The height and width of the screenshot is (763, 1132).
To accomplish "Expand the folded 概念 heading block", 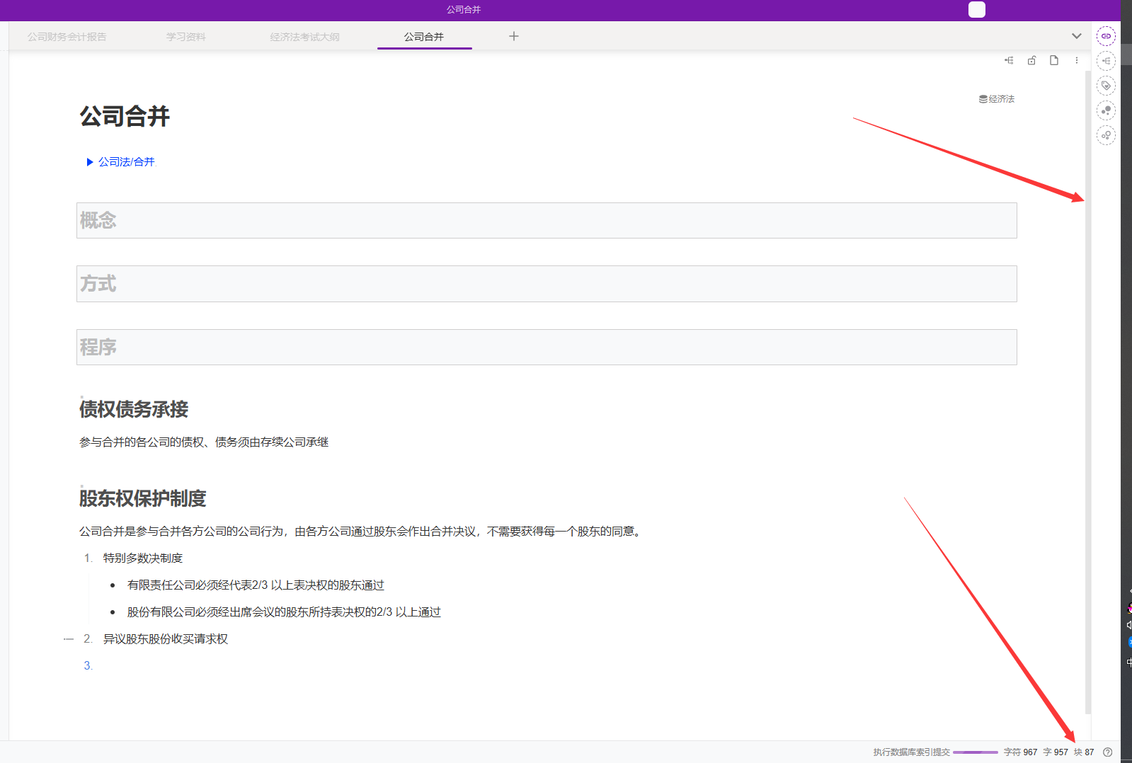I will [x=546, y=221].
